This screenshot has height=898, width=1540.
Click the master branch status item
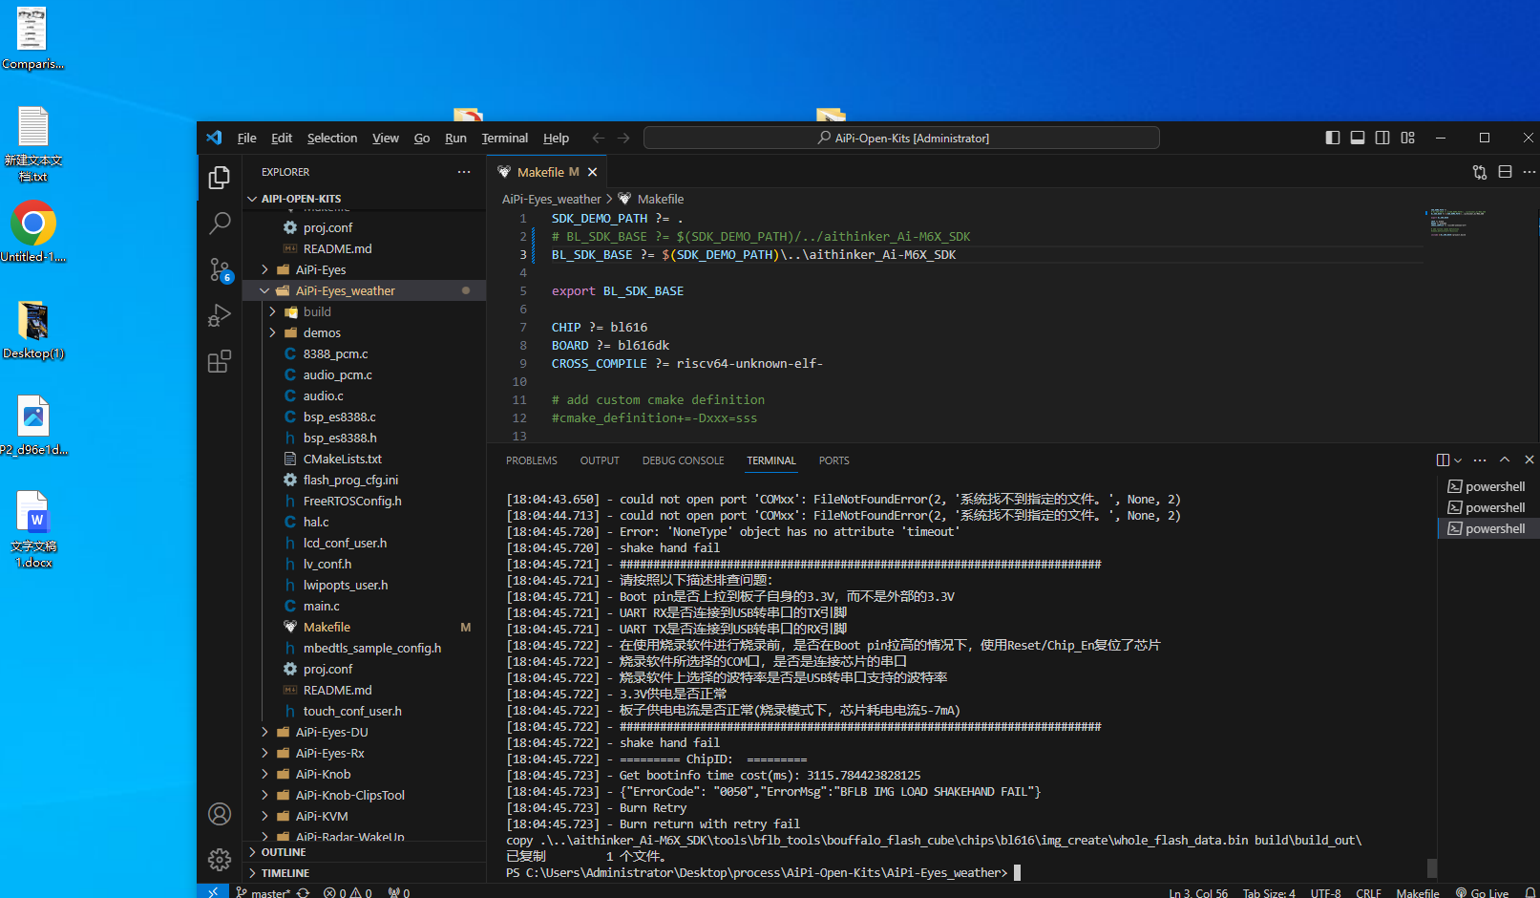click(x=263, y=892)
